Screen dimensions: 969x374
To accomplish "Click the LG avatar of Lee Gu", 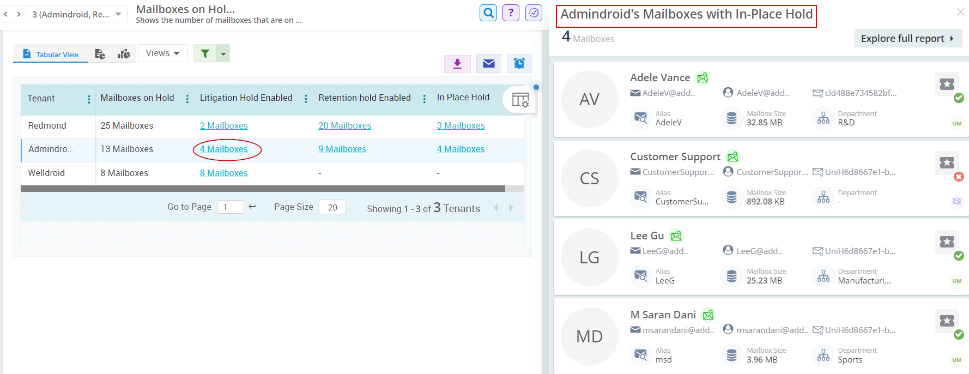I will [x=590, y=257].
